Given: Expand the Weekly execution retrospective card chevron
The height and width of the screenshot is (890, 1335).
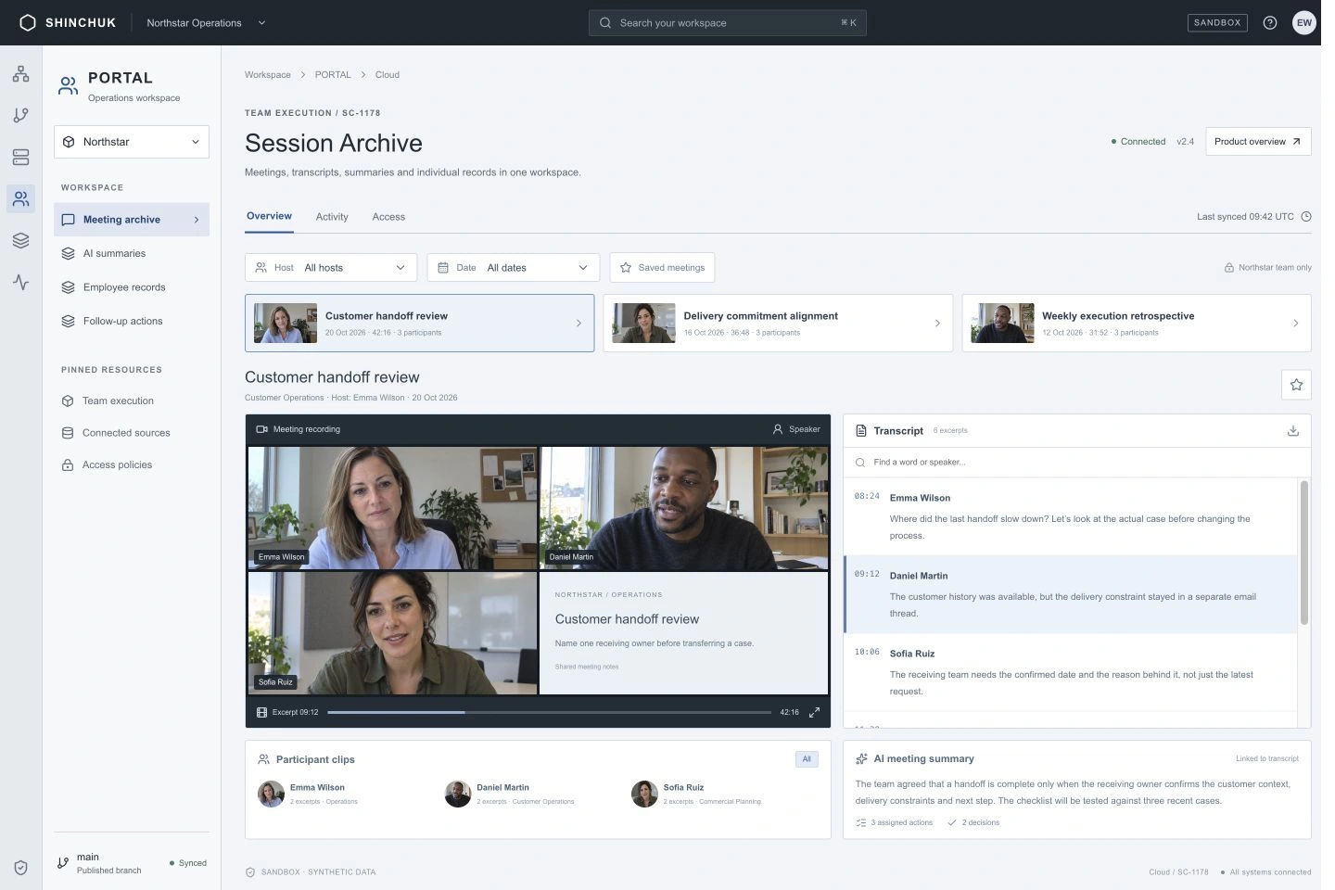Looking at the screenshot, I should pyautogui.click(x=1295, y=324).
